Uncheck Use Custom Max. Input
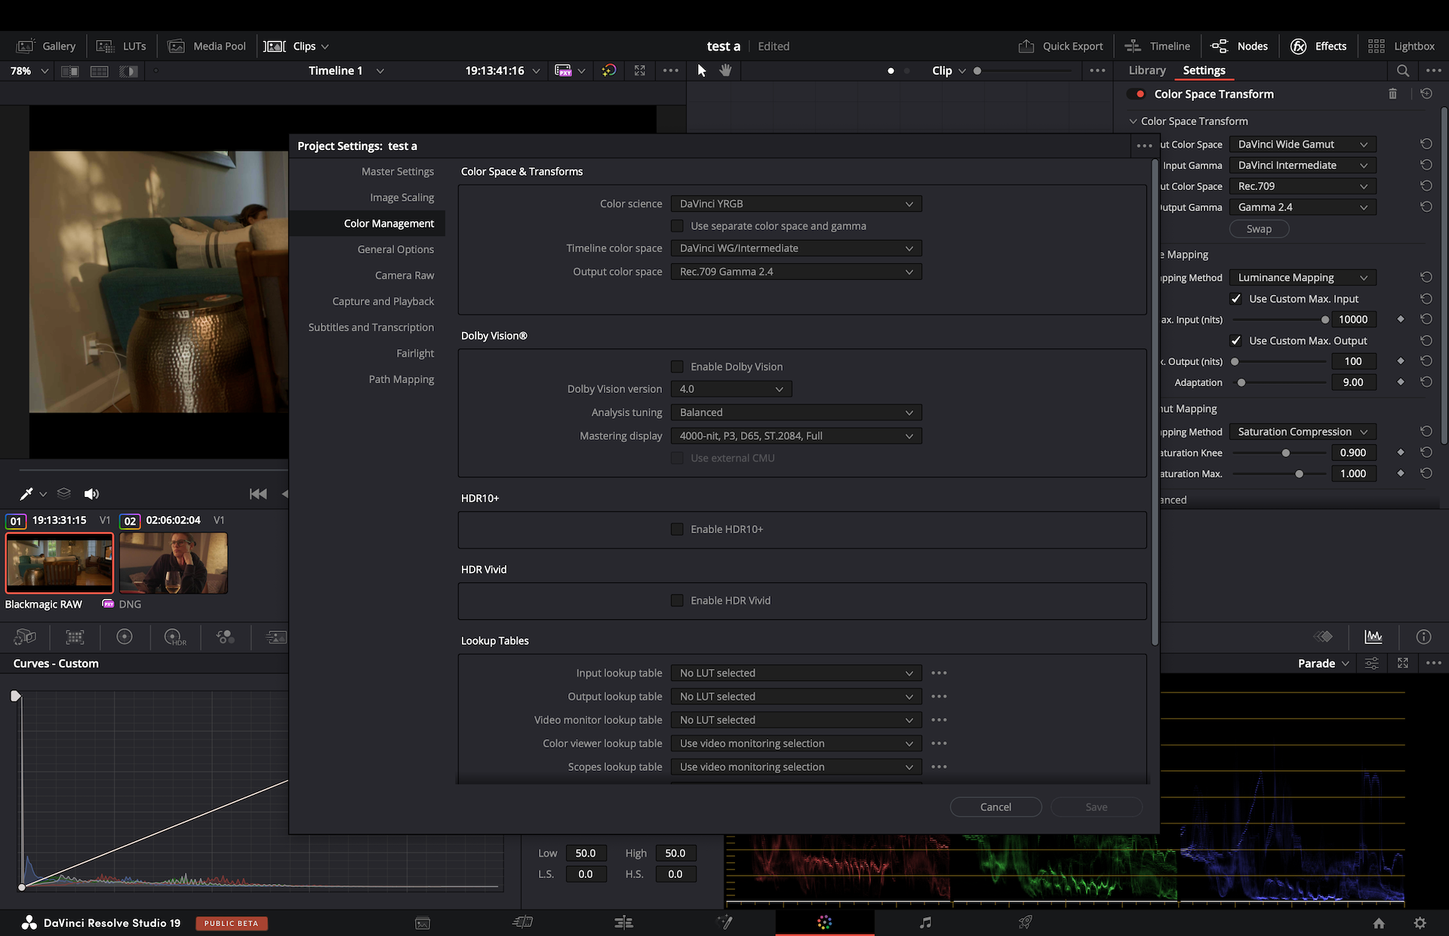This screenshot has height=936, width=1449. tap(1235, 299)
